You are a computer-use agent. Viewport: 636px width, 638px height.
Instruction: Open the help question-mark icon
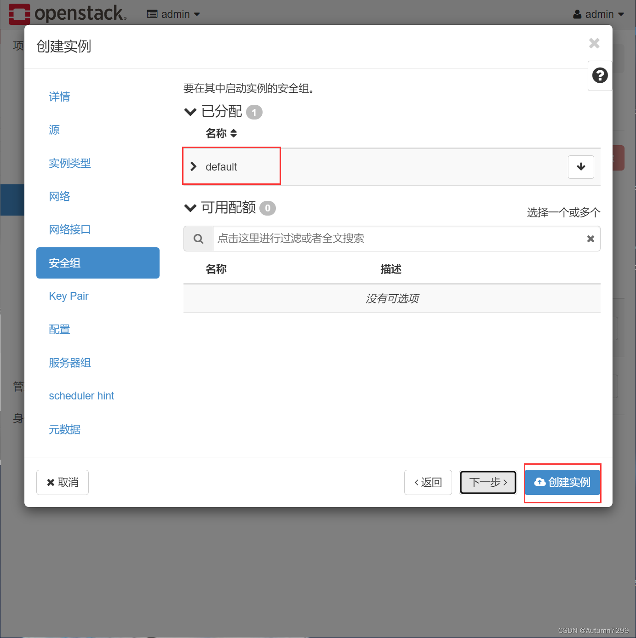[x=600, y=75]
